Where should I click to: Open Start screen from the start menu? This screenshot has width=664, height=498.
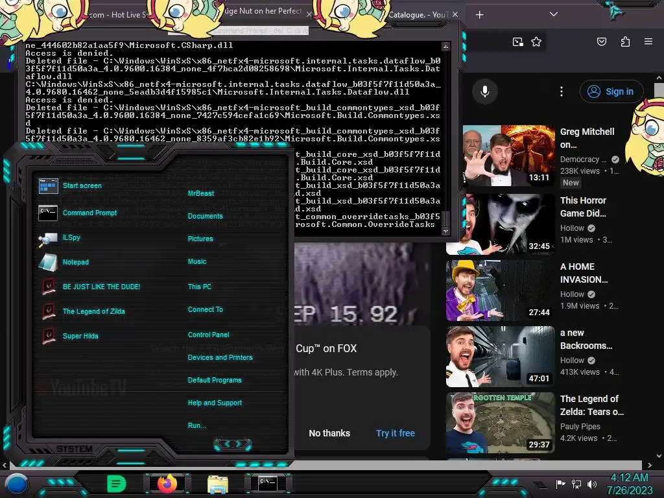[70, 185]
